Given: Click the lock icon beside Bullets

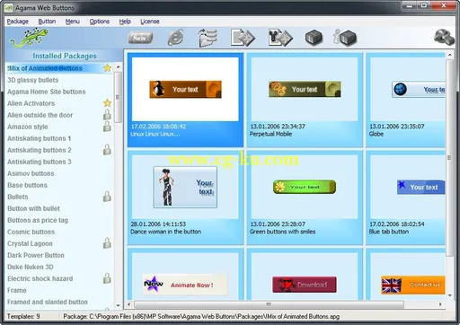Looking at the screenshot, I should (x=107, y=197).
